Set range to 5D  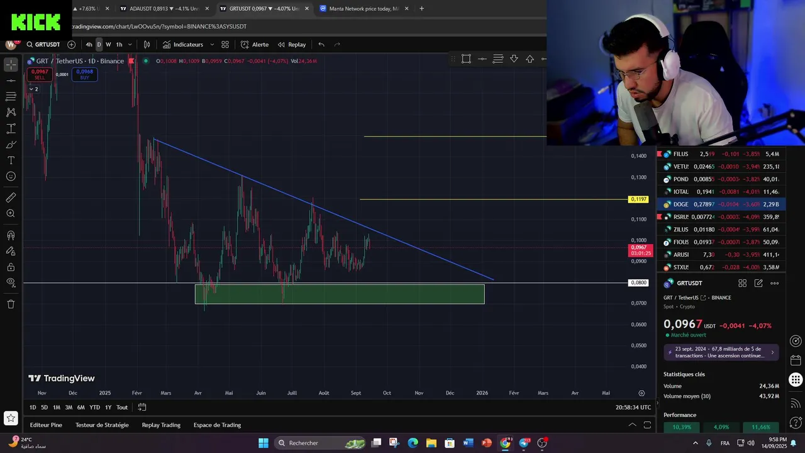[x=44, y=408]
